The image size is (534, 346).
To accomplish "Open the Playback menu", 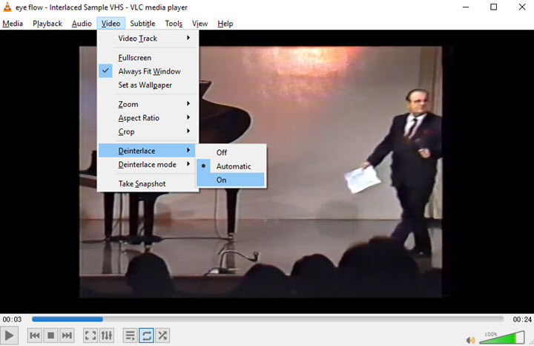I will click(x=47, y=24).
